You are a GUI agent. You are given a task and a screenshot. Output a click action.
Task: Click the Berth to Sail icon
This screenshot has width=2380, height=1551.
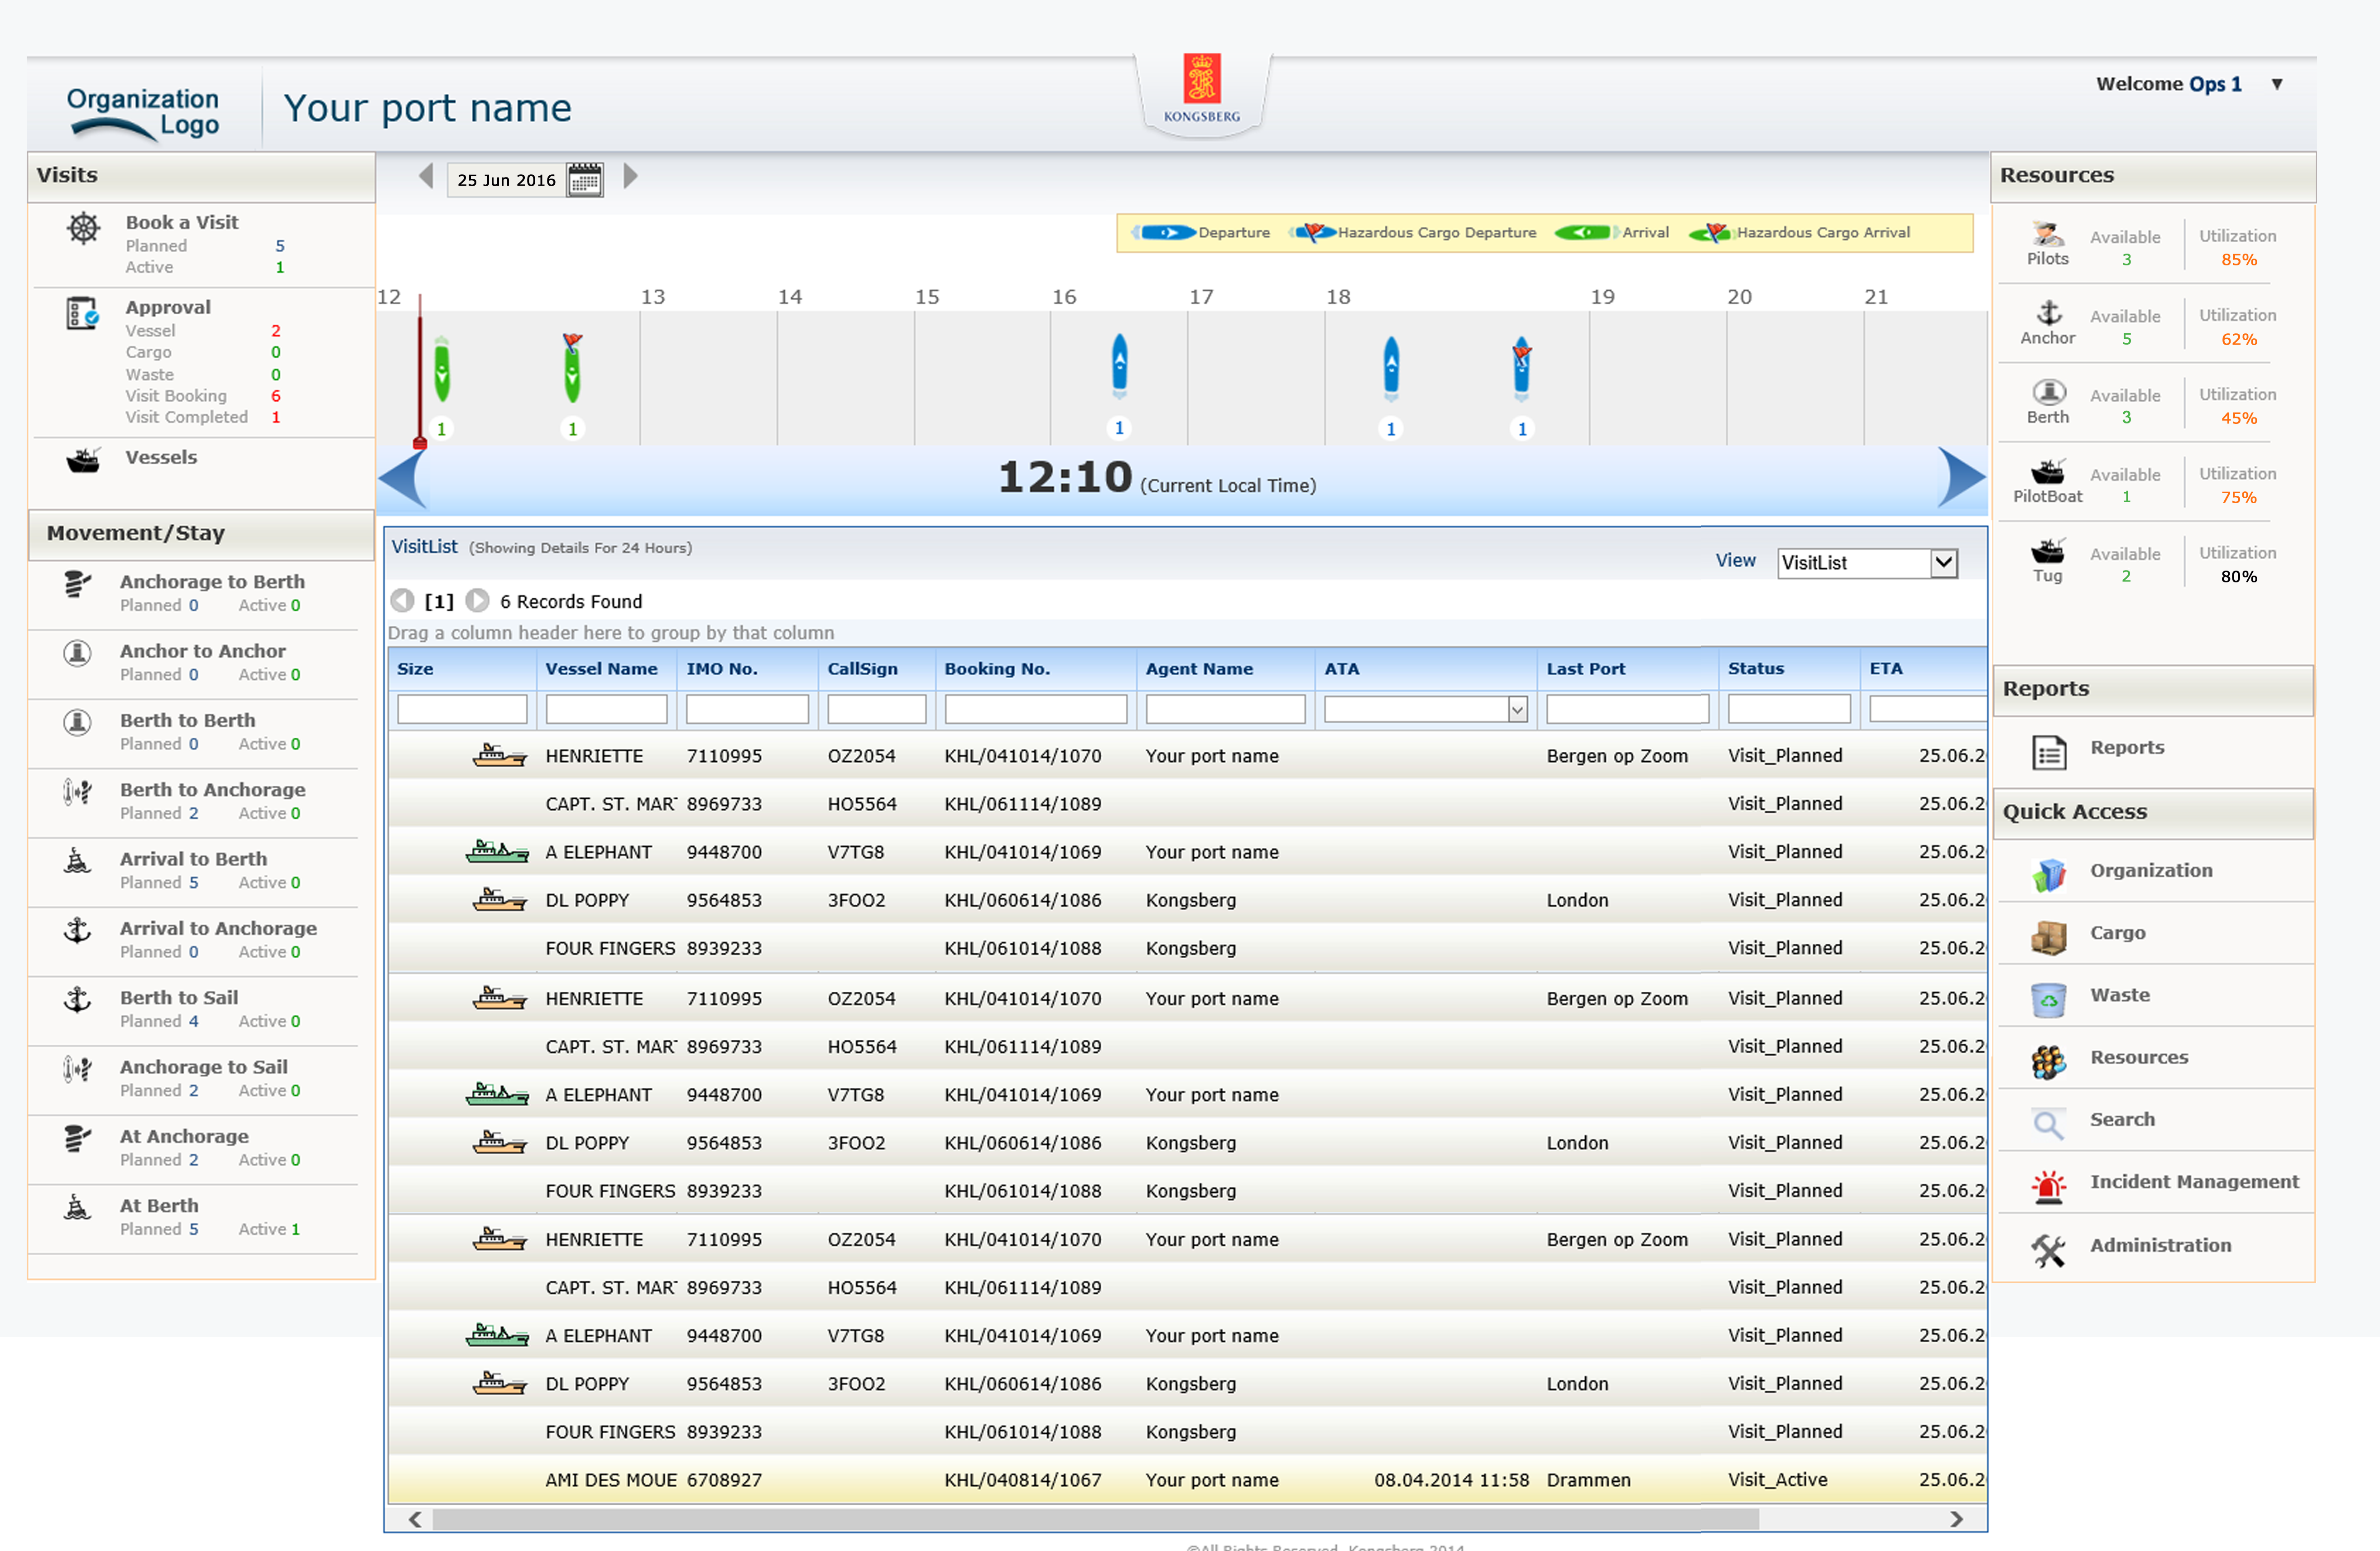77,1000
